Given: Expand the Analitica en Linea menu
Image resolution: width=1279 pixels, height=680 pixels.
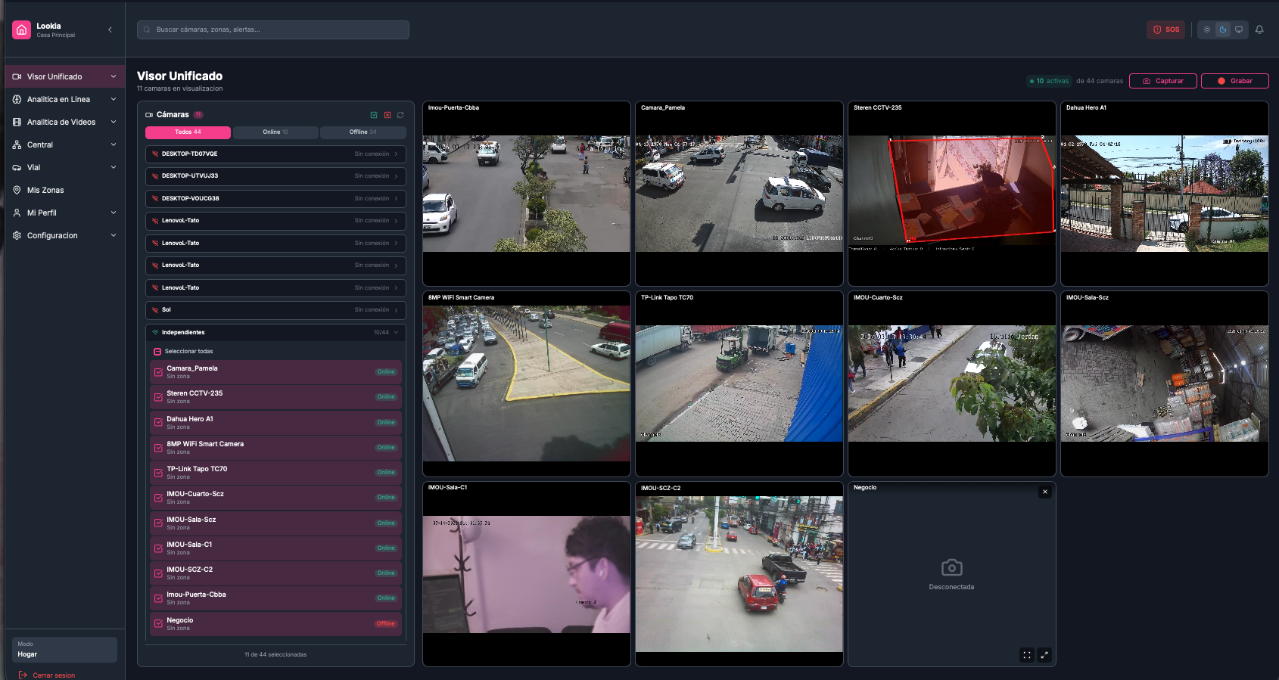Looking at the screenshot, I should click(x=64, y=99).
